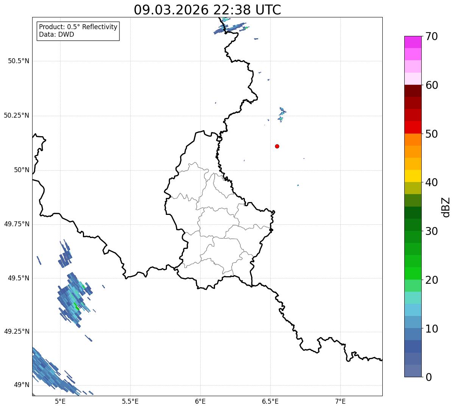Click the 5.5°E longitude label

(x=130, y=401)
